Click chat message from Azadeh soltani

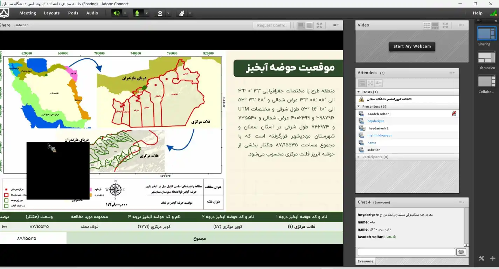(x=377, y=237)
